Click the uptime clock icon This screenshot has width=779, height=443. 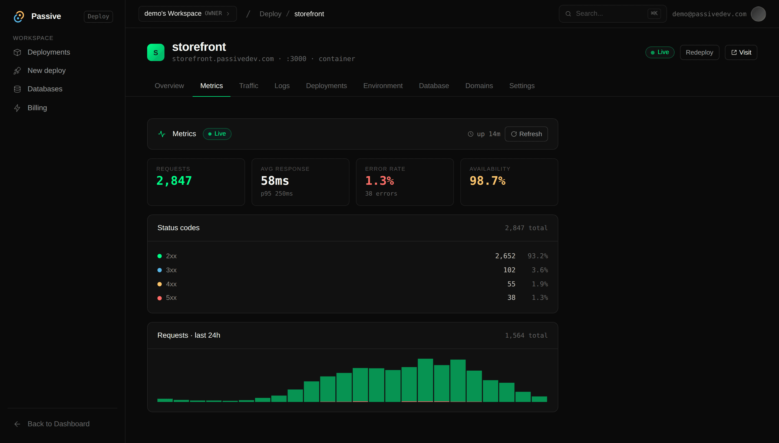coord(471,134)
